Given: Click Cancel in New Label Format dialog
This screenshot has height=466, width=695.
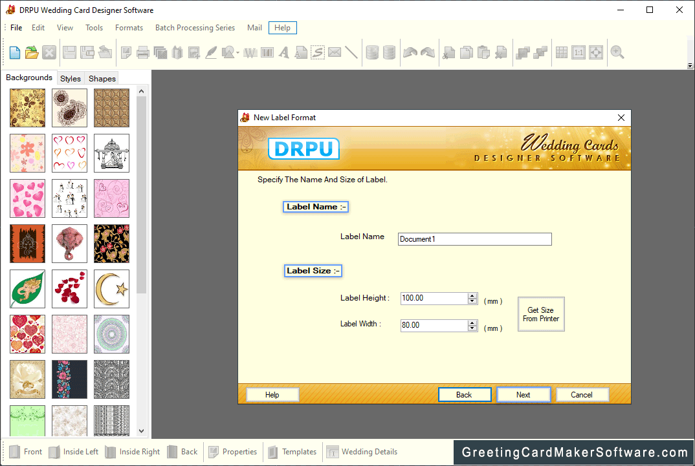Looking at the screenshot, I should pos(582,395).
